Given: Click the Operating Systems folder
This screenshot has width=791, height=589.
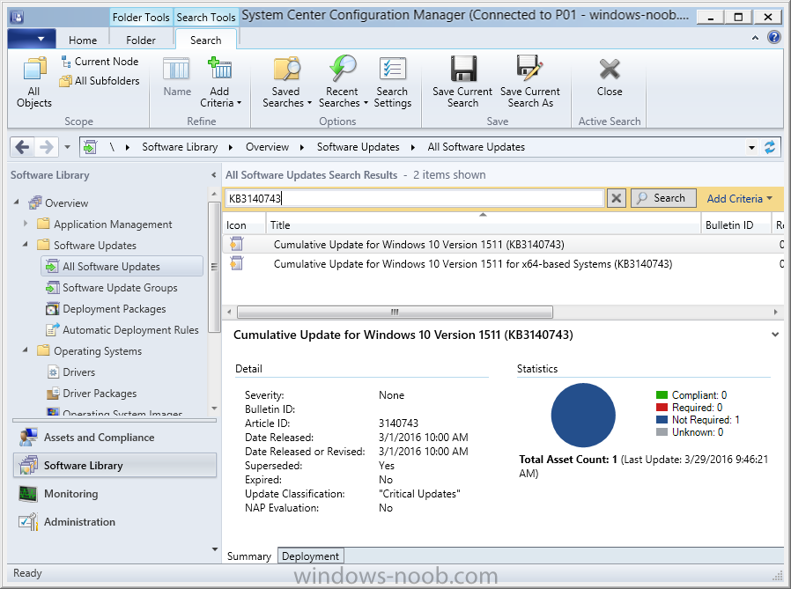Looking at the screenshot, I should pyautogui.click(x=90, y=351).
